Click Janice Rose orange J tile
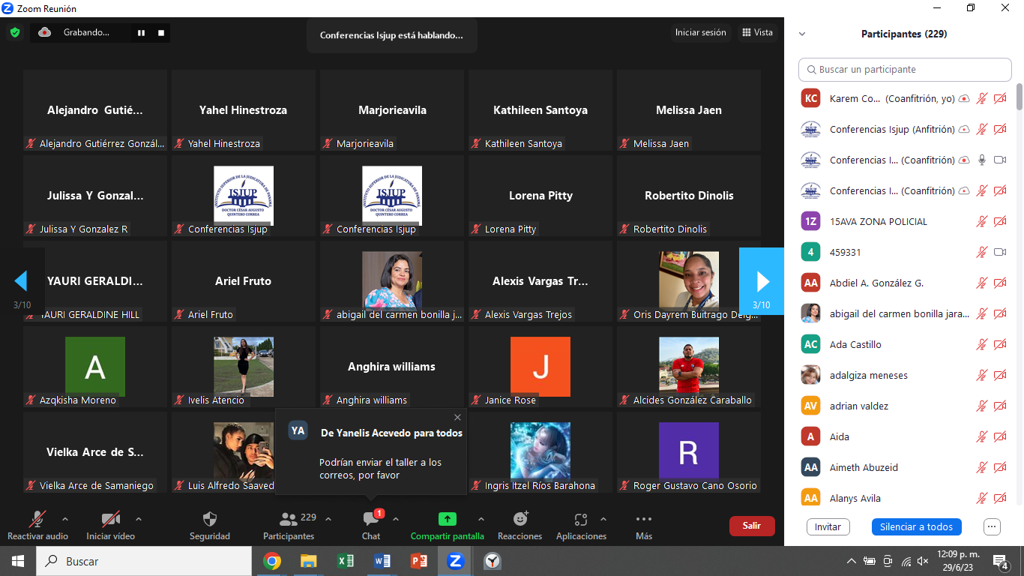Image resolution: width=1024 pixels, height=576 pixels. 540,367
